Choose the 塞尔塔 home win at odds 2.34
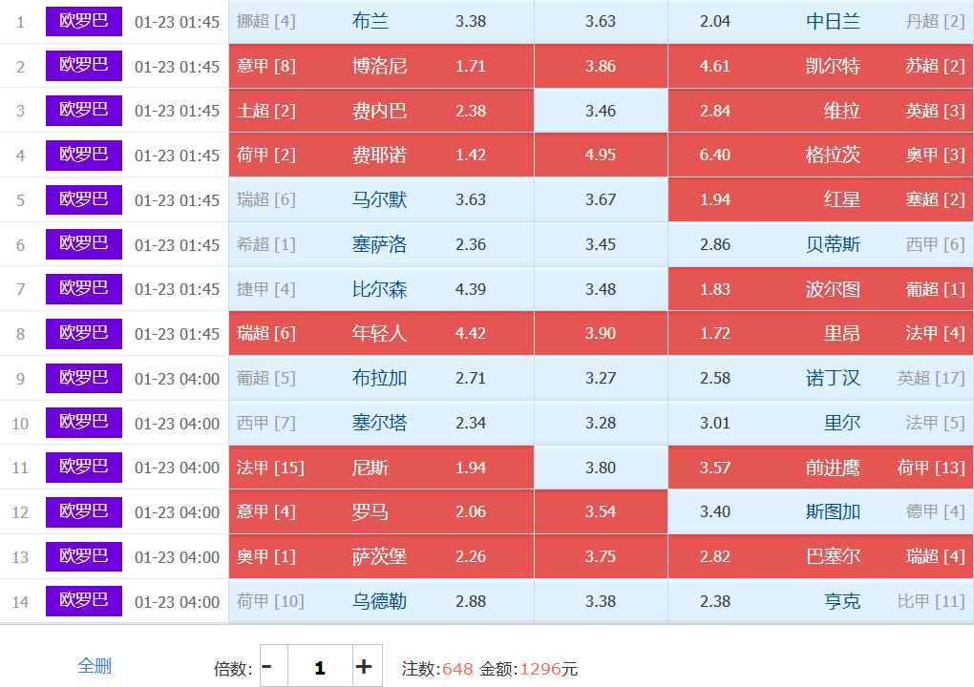This screenshot has height=687, width=974. (x=381, y=423)
